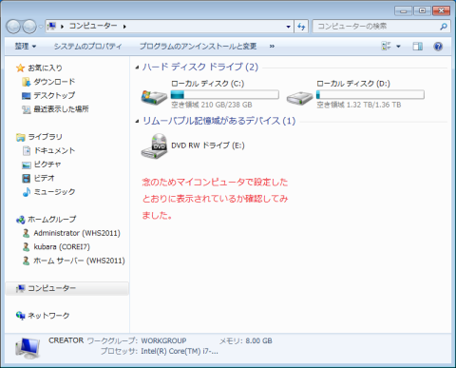This screenshot has width=456, height=368.
Task: Expand the breadcrumb arrow after コンピューター
Action: [x=124, y=27]
